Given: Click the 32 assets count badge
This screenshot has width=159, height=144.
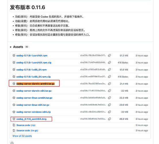Looking at the screenshot, I should pyautogui.click(x=27, y=47).
